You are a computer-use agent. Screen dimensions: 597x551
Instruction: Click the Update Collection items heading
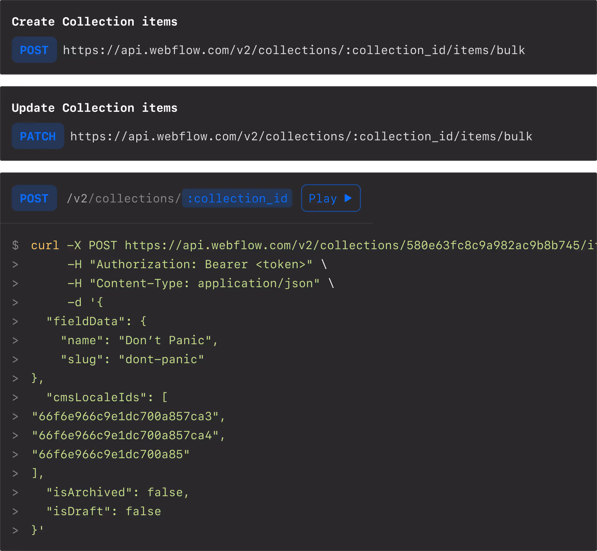tap(95, 108)
